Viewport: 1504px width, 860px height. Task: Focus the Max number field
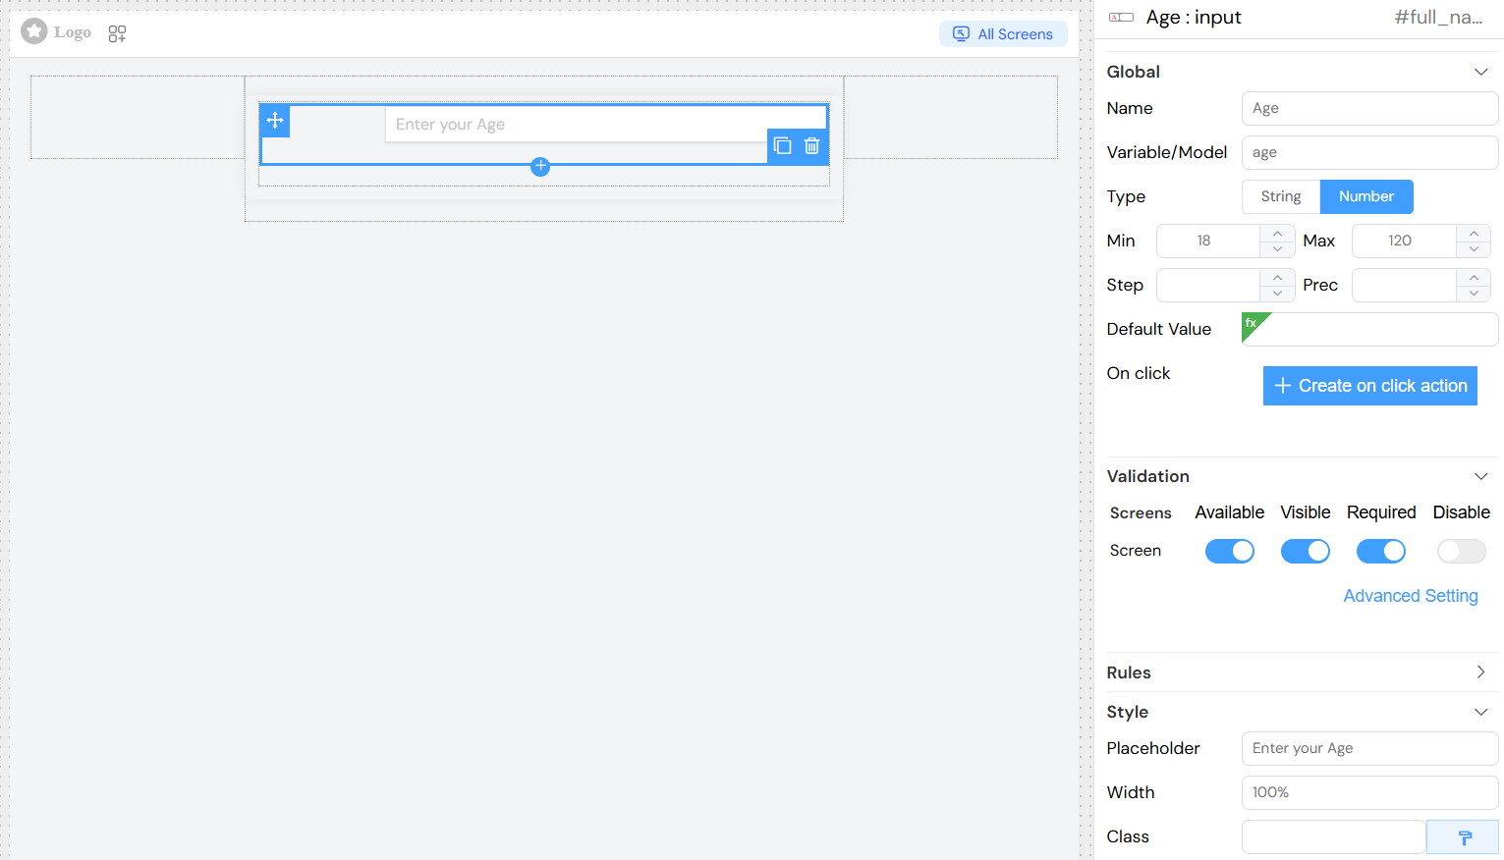click(1404, 241)
